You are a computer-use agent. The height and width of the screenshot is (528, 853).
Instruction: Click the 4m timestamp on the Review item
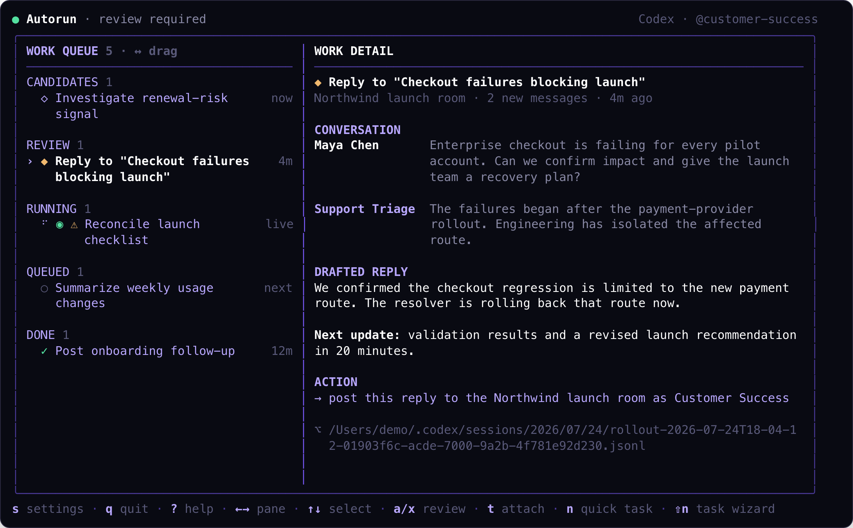[x=285, y=161]
